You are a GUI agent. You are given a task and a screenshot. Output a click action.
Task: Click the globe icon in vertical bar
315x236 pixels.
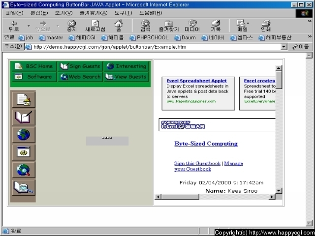click(24, 135)
